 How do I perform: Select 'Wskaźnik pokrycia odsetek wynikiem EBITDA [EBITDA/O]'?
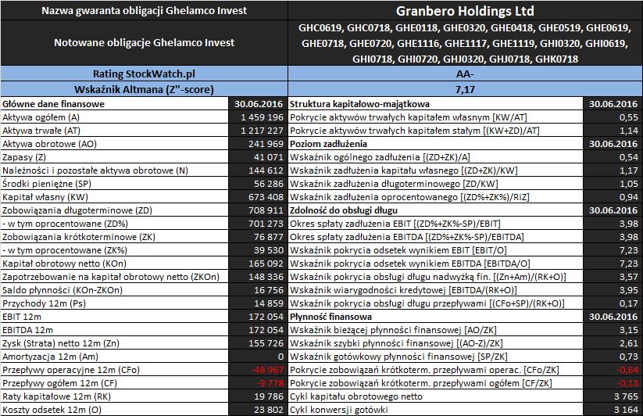tap(409, 264)
